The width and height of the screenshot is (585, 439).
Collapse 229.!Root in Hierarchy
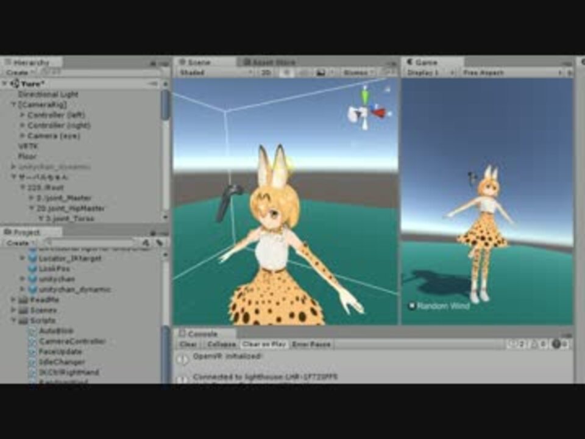tap(23, 187)
